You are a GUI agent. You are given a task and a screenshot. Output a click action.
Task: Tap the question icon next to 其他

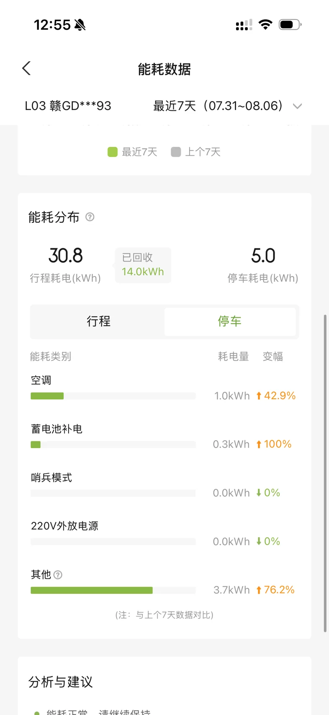tap(58, 575)
